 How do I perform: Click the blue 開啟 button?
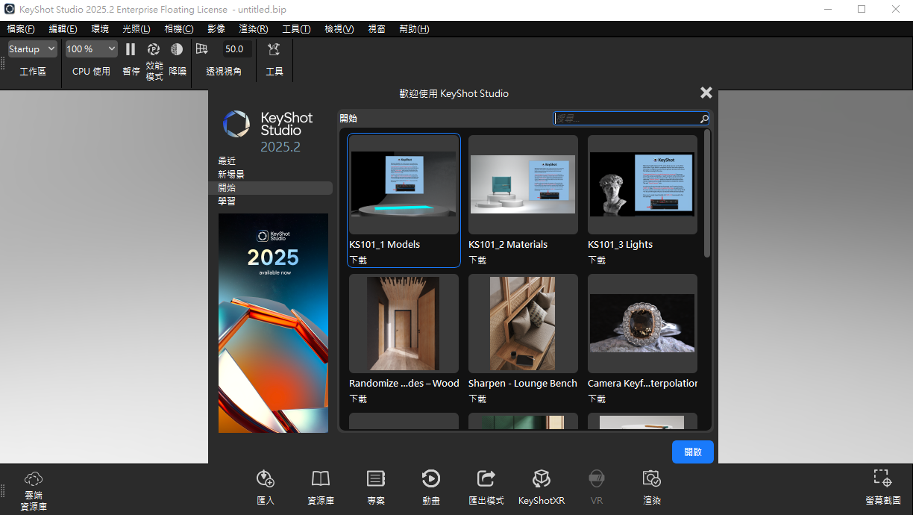point(693,452)
